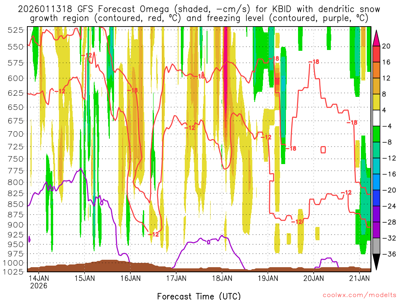Click the 550 pressure level label
The width and height of the screenshot is (400, 300).
[x=16, y=47]
